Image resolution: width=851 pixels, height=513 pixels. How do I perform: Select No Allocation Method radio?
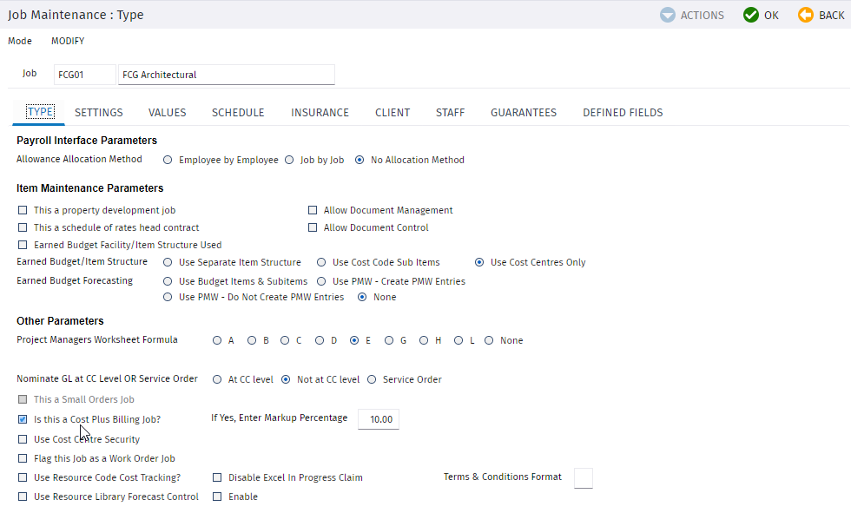360,160
